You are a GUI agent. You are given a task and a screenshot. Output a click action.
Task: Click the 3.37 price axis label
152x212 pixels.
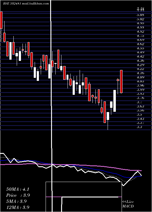click(x=140, y=123)
